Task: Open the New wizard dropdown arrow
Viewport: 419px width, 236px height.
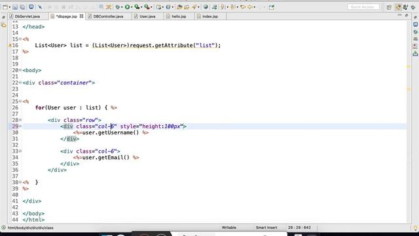Action: [x=9, y=7]
